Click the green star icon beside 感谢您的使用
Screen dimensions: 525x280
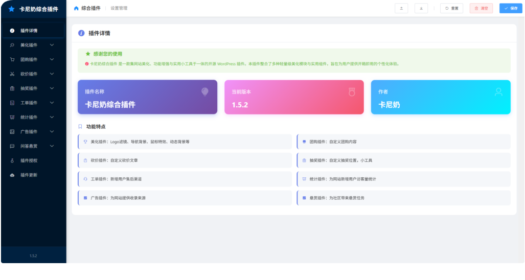point(88,54)
